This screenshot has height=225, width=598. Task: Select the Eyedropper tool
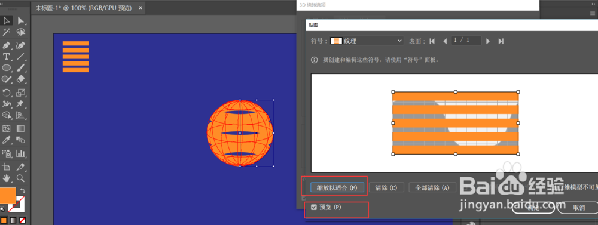tap(6, 140)
